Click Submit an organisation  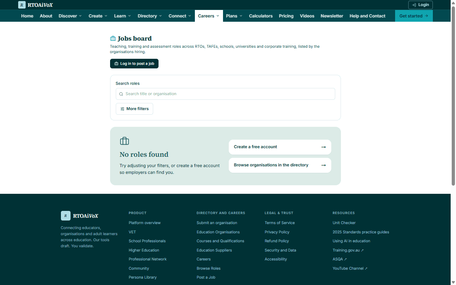click(x=217, y=223)
